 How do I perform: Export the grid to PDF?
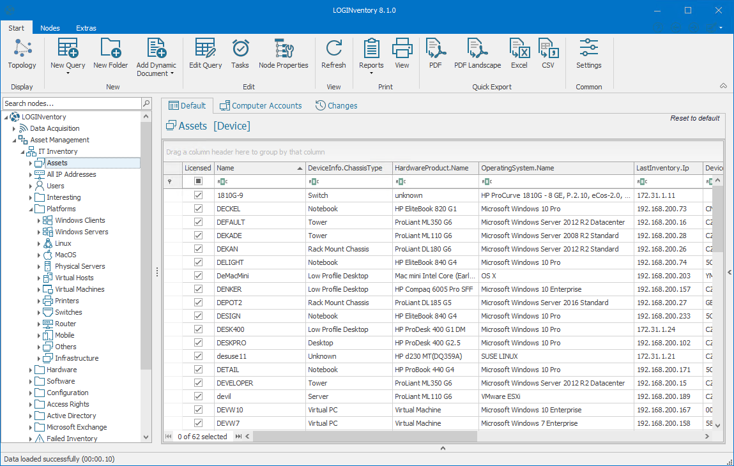(x=435, y=54)
